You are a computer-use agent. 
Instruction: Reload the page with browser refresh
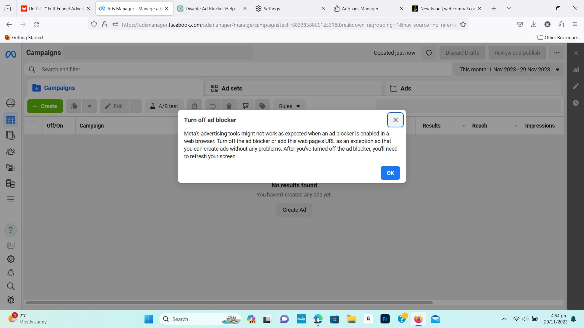click(36, 25)
